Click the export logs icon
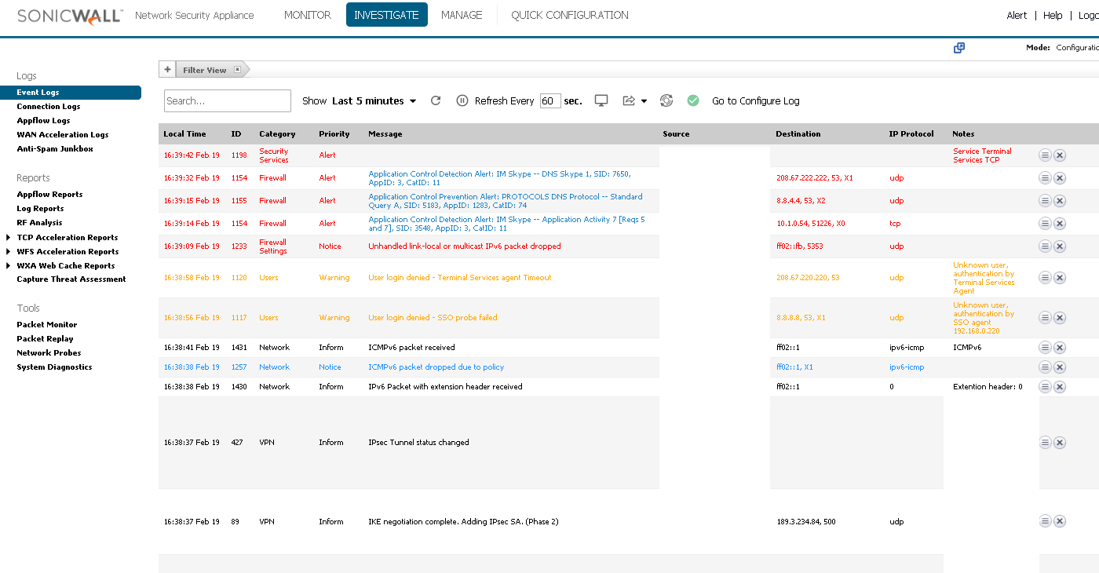 point(630,100)
